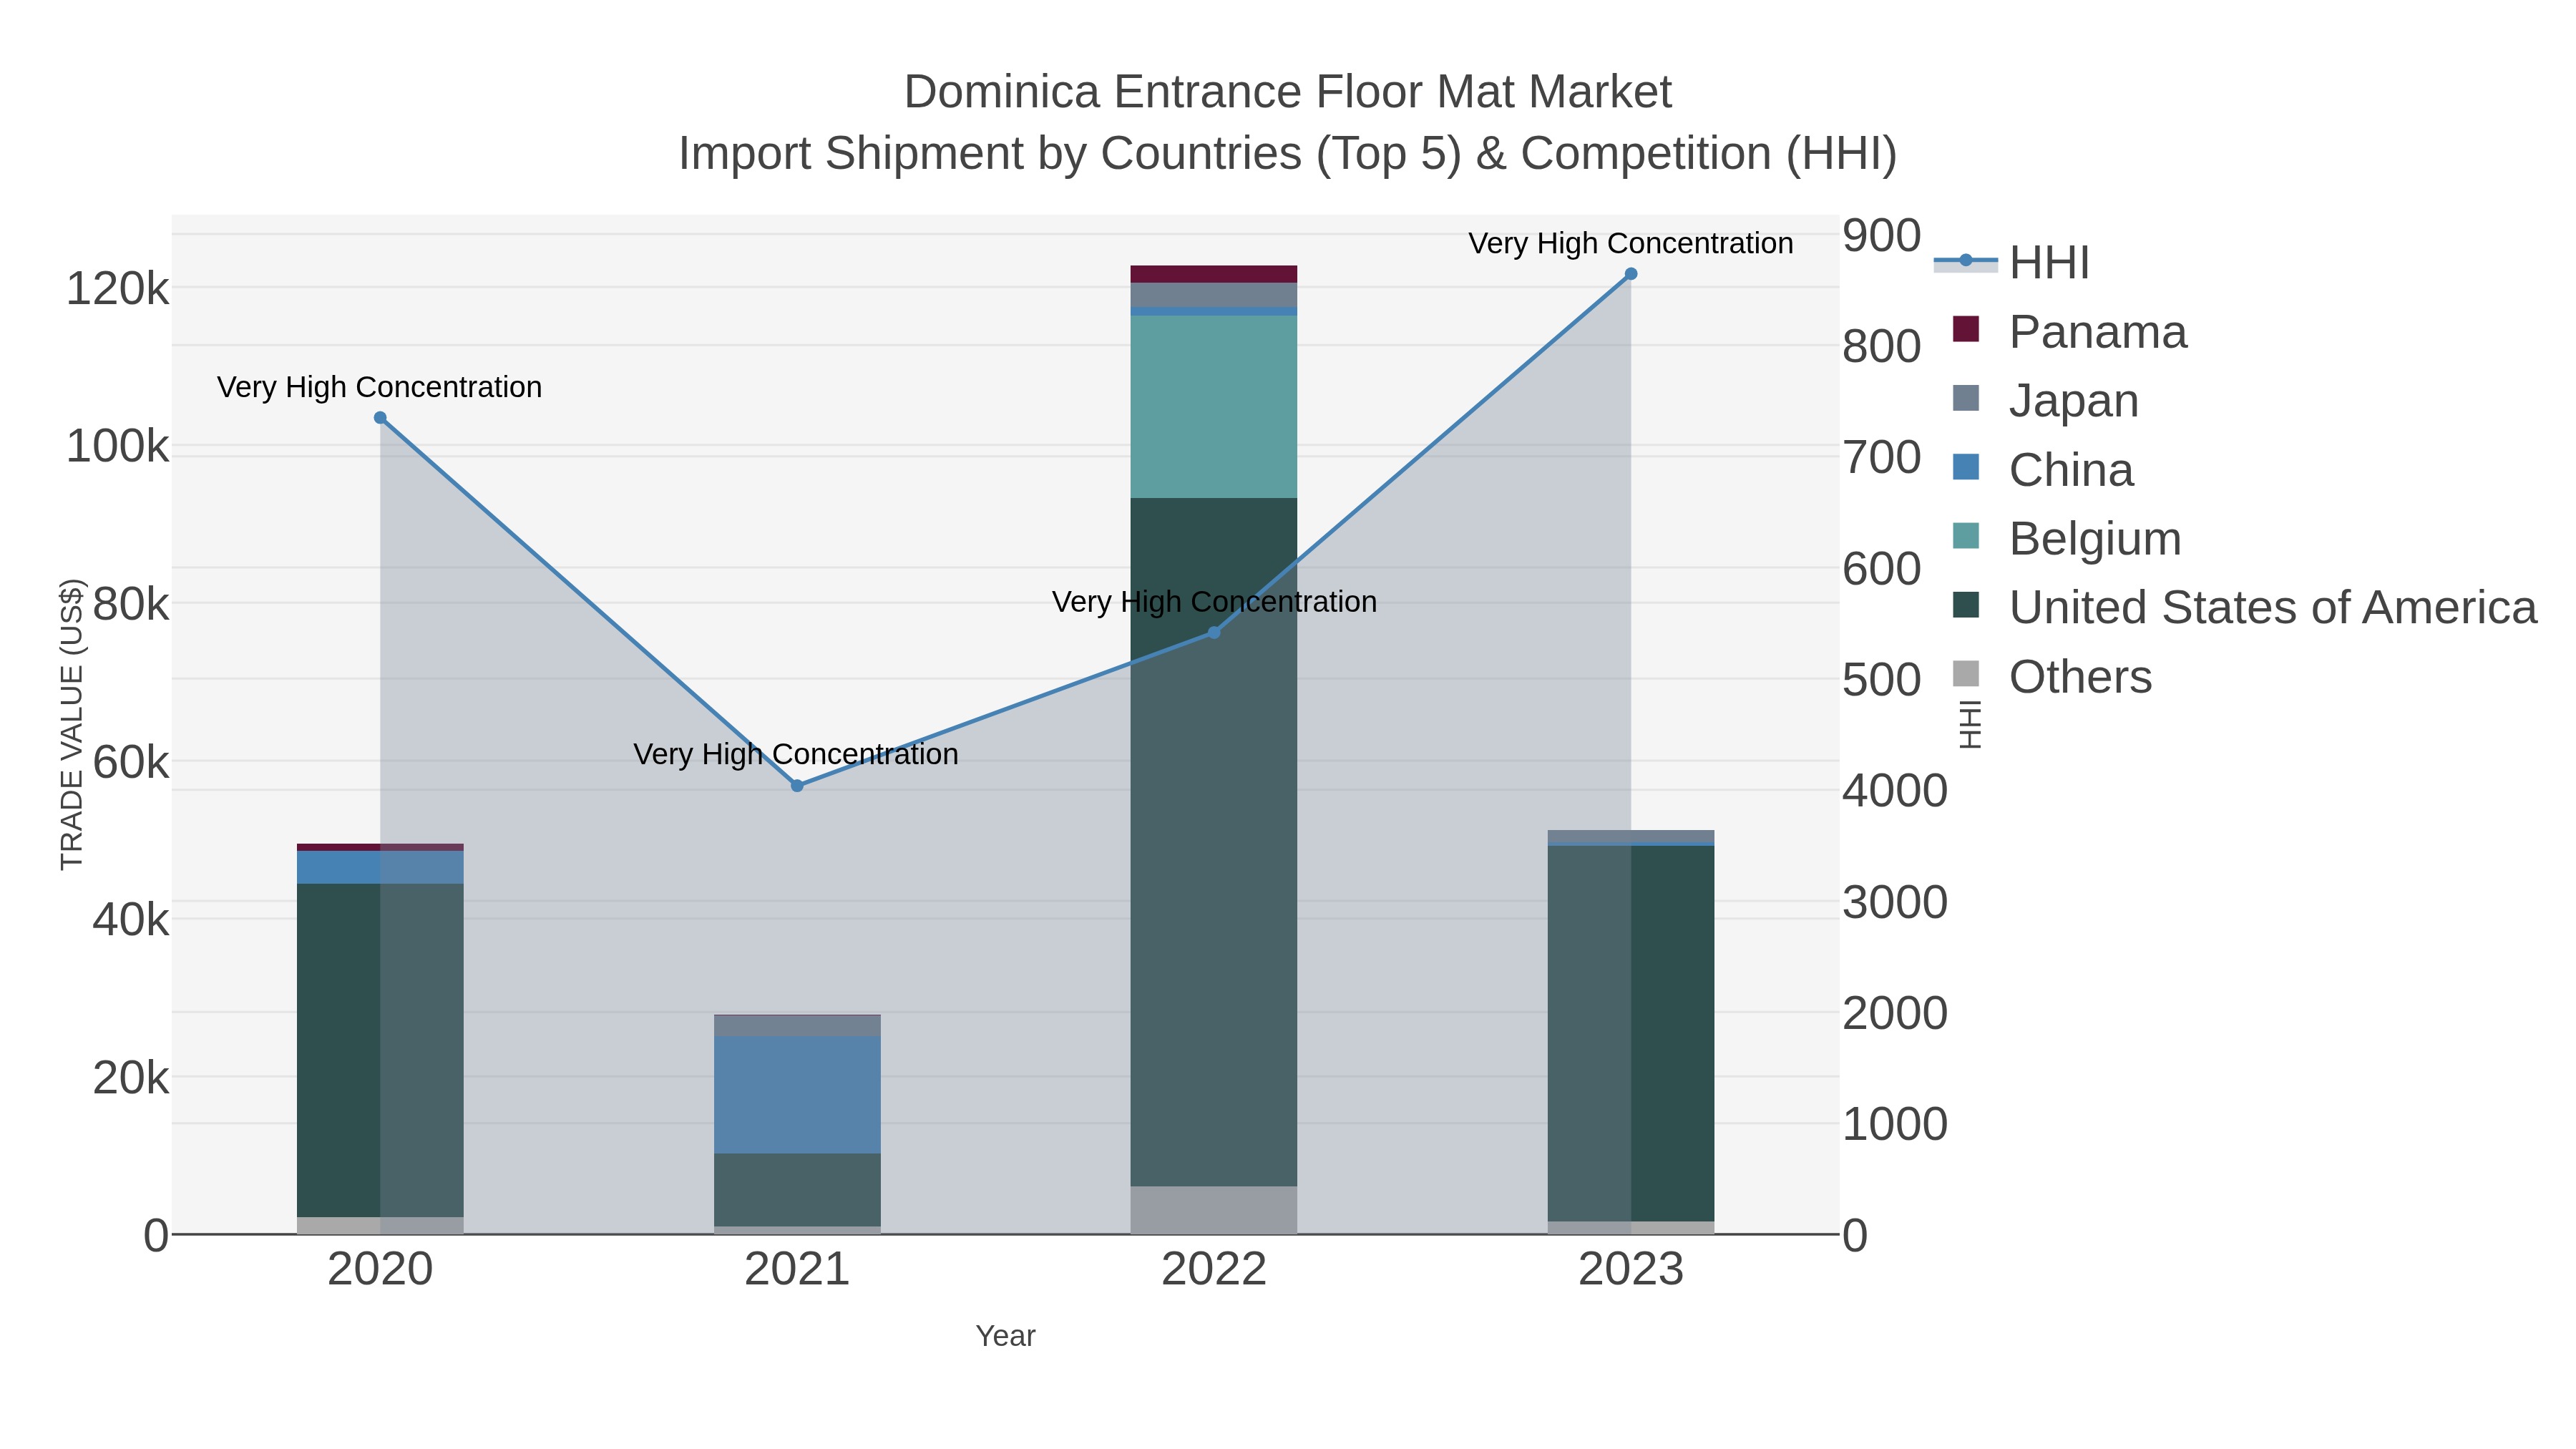Toggle Panama series in legend
2576x1449 pixels.
coord(2070,332)
